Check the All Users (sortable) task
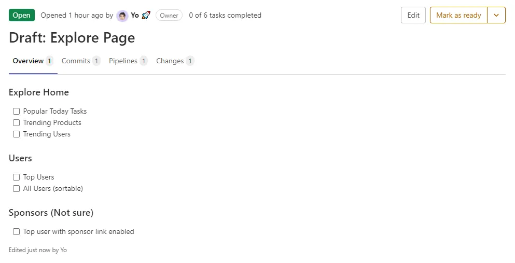 point(17,189)
